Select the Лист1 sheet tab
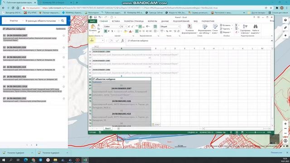This screenshot has height=163, width=290. [108, 129]
